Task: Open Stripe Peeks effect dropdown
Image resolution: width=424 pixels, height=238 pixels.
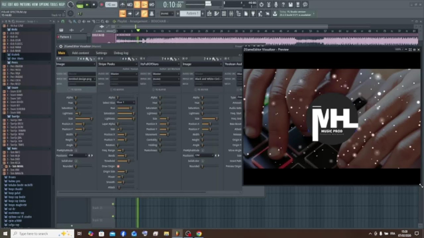Action: pyautogui.click(x=118, y=64)
